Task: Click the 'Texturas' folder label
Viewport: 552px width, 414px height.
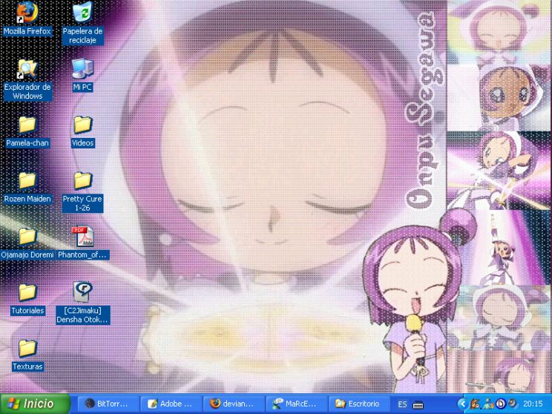Action: [27, 367]
